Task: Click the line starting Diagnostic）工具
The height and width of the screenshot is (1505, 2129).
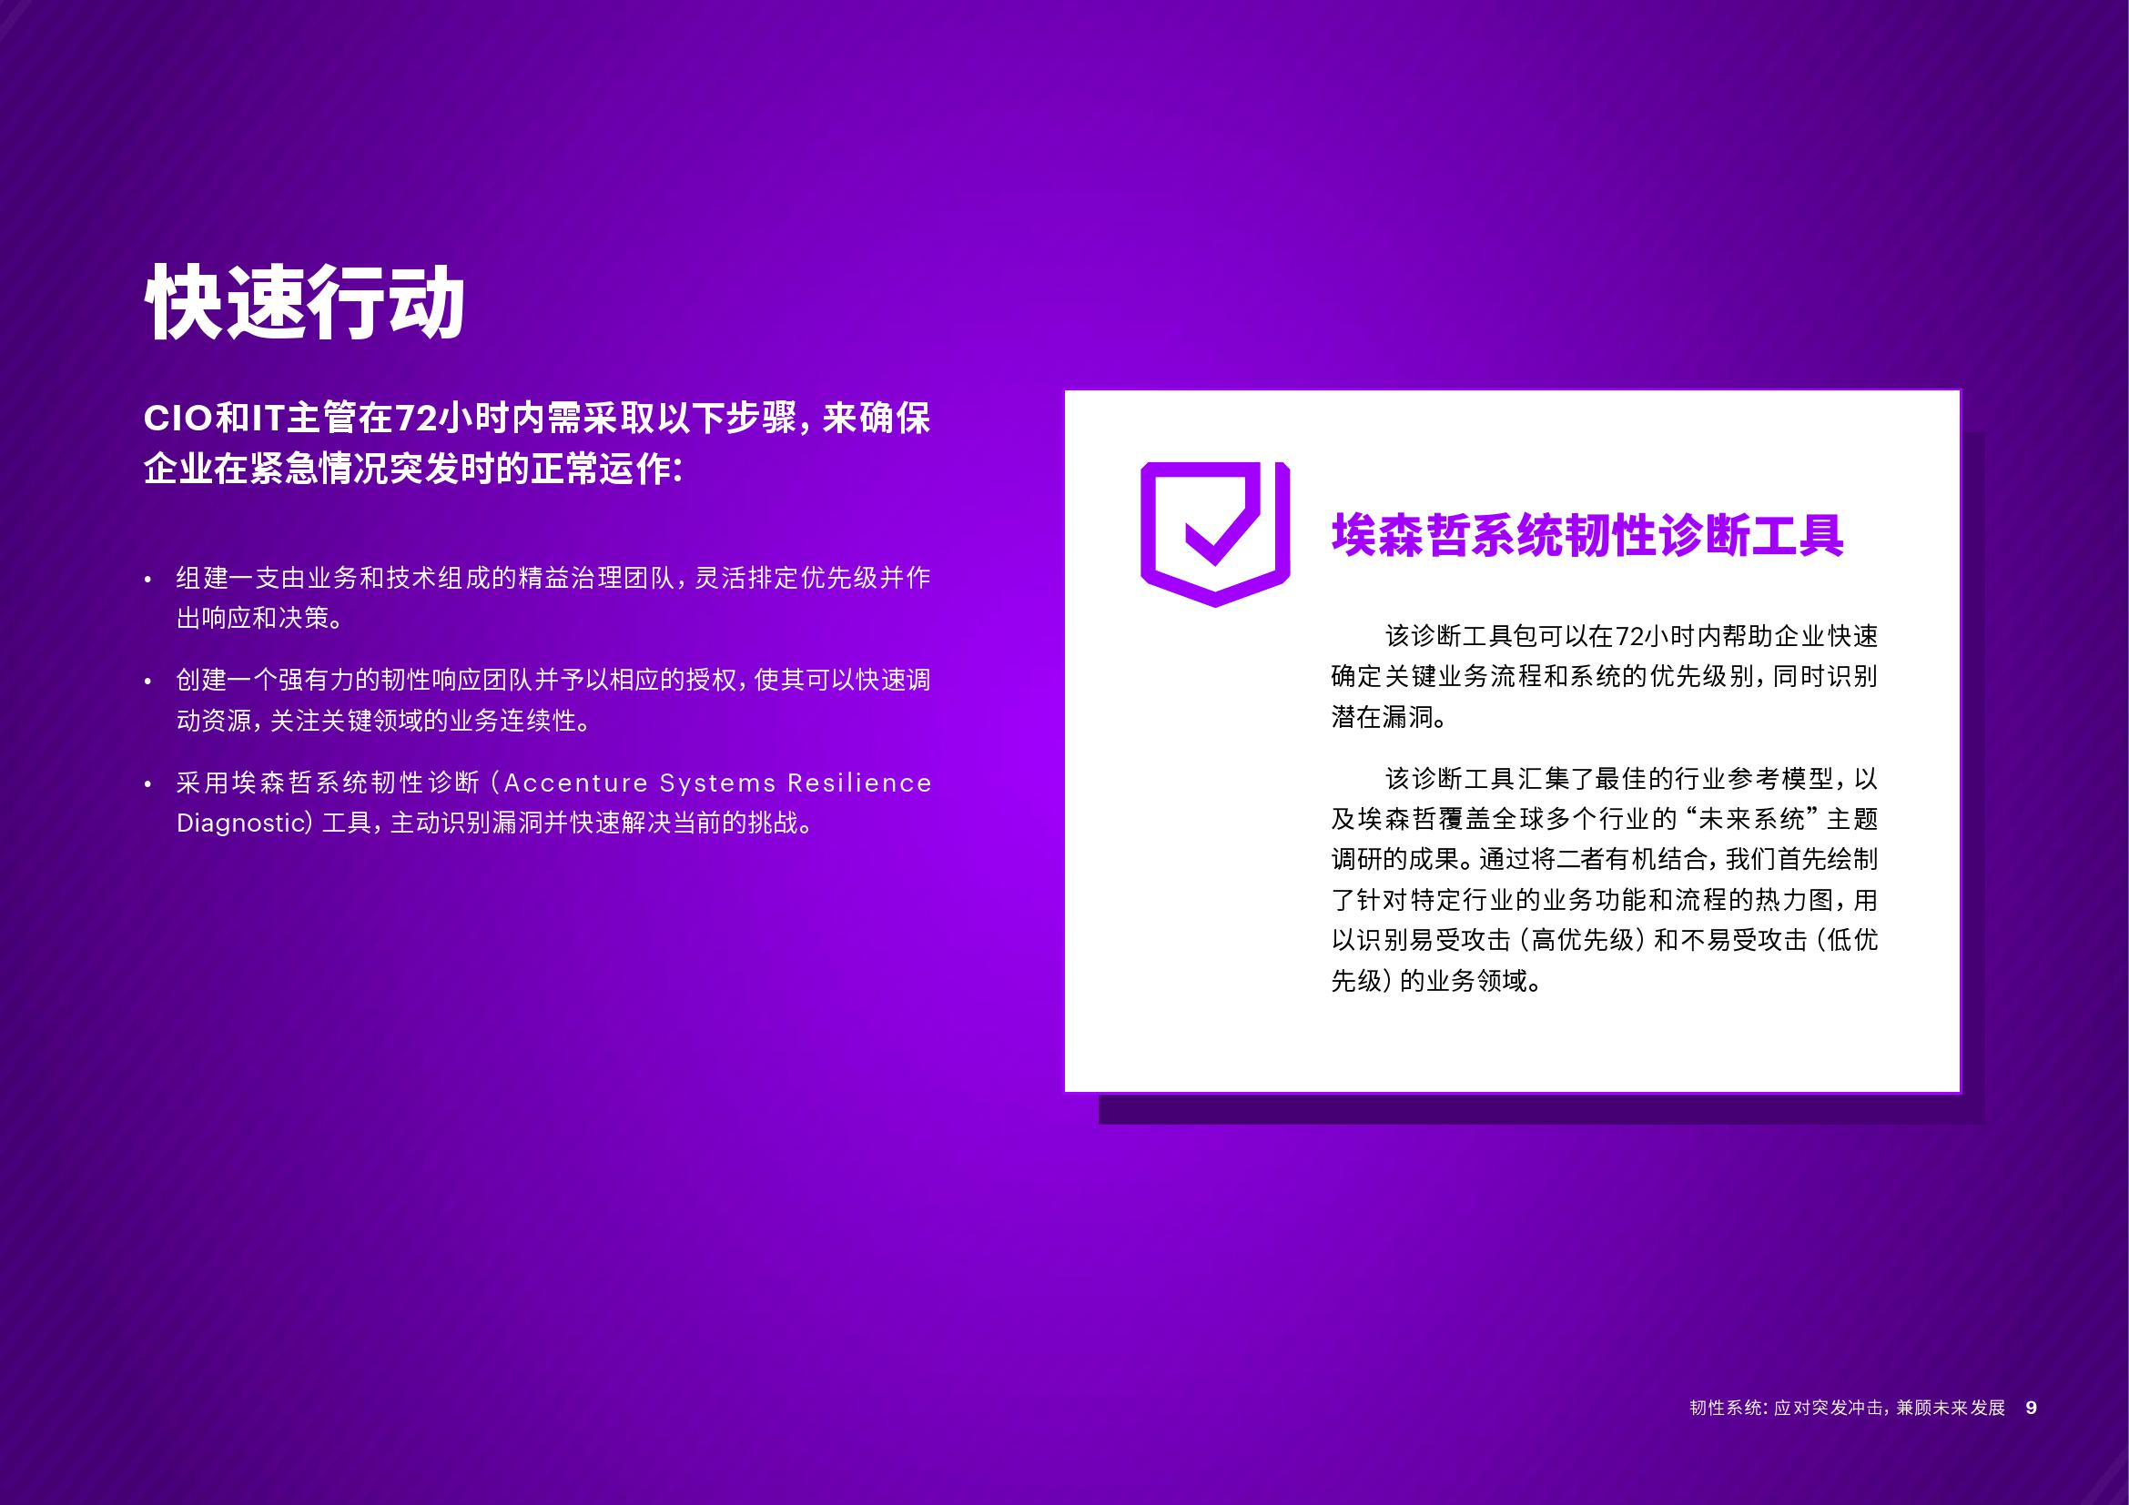Action: [495, 823]
